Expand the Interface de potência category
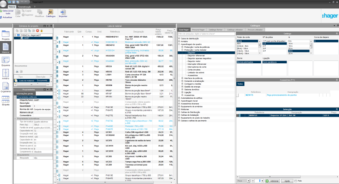This screenshot has height=184, width=339. [181, 78]
